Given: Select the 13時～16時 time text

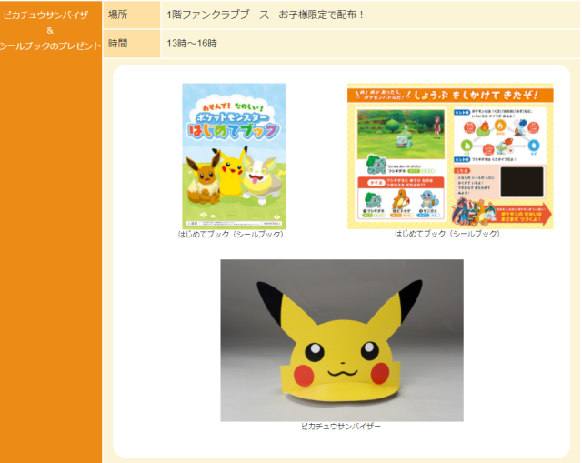Looking at the screenshot, I should (192, 43).
